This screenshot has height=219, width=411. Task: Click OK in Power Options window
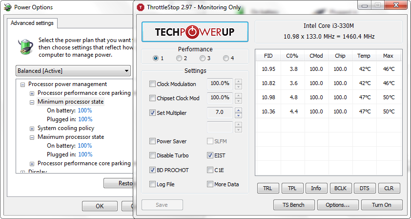(100, 206)
